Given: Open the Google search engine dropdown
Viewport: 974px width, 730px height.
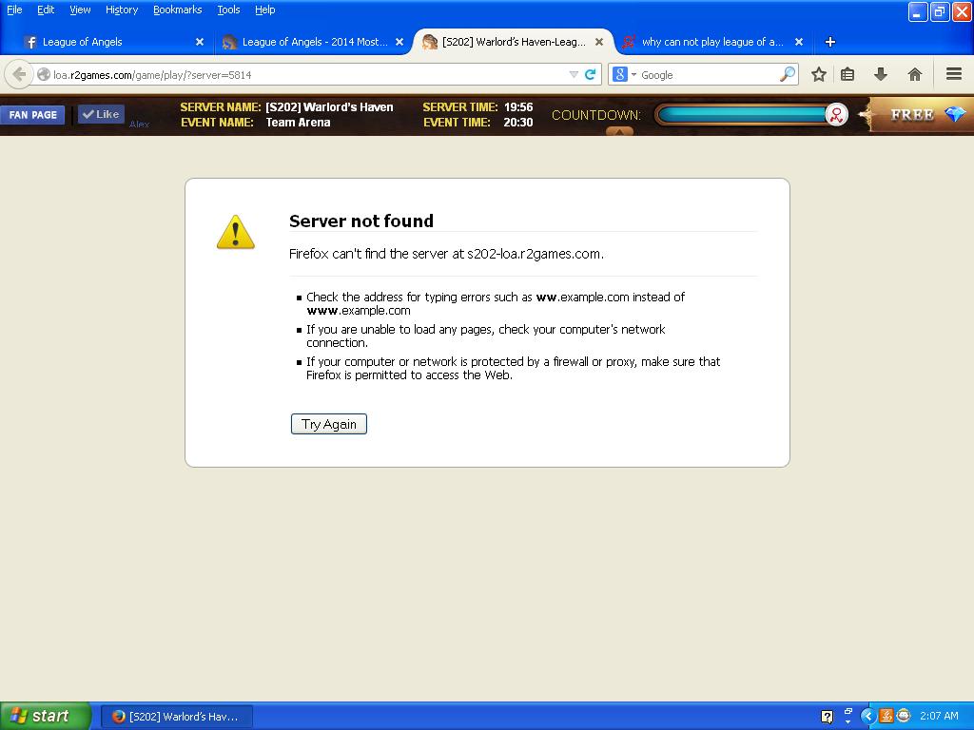Looking at the screenshot, I should pyautogui.click(x=625, y=74).
